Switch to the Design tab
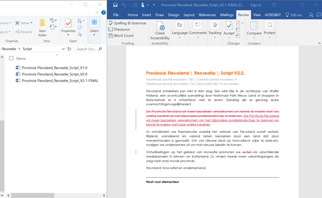The width and height of the screenshot is (322, 198). click(x=174, y=15)
